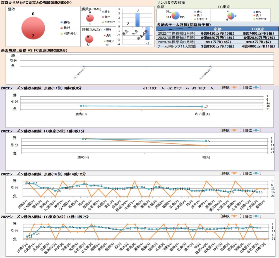
Task: Click the 名古屋(A) axis label in 京都 2023 chart
Action: pyautogui.click(x=202, y=114)
